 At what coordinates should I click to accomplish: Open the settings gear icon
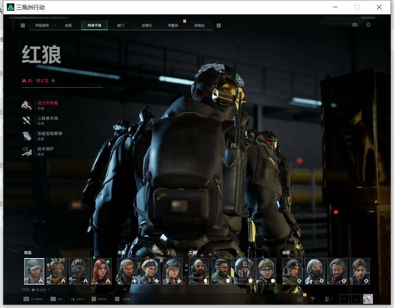[368, 25]
